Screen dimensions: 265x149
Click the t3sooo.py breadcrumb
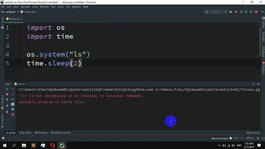pyautogui.click(x=29, y=12)
